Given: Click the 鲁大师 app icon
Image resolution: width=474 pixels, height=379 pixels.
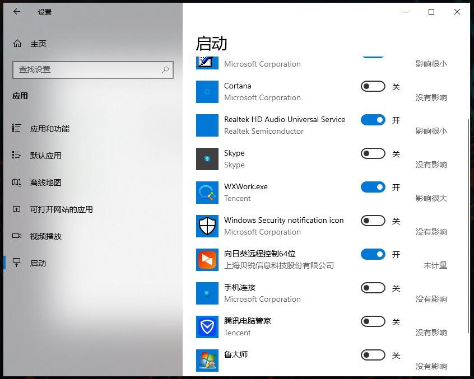Looking at the screenshot, I should coord(207,361).
